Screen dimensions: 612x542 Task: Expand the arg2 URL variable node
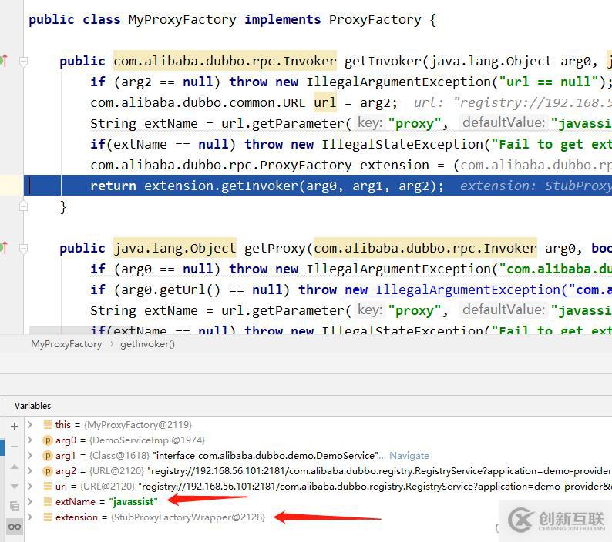click(30, 470)
